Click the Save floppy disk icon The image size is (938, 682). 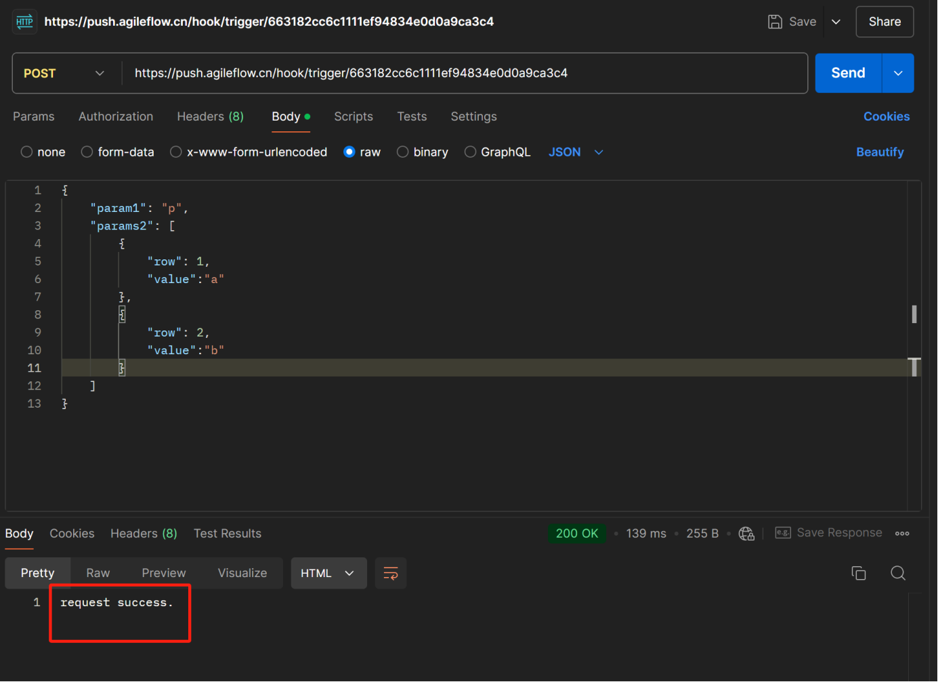(x=775, y=22)
